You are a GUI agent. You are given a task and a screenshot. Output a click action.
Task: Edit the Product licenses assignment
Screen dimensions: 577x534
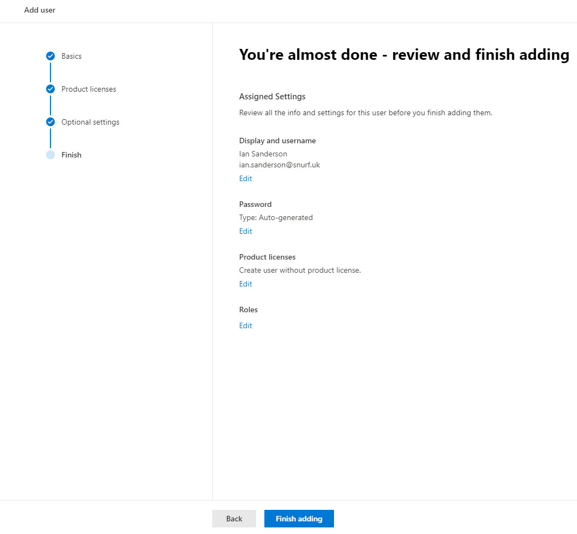pyautogui.click(x=245, y=284)
